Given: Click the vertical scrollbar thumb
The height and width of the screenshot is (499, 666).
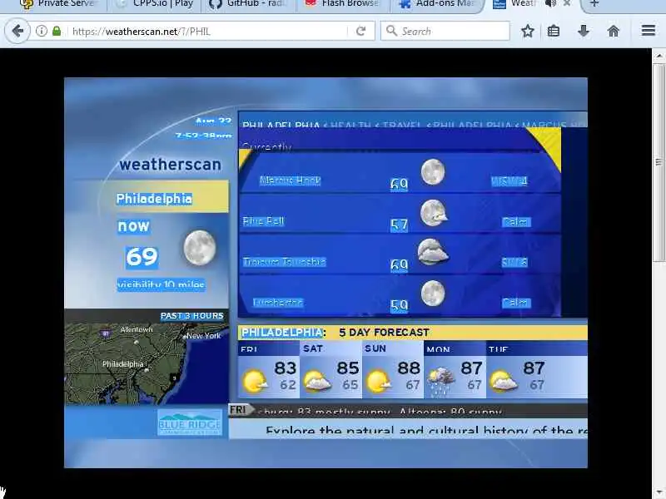Looking at the screenshot, I should pos(659,162).
